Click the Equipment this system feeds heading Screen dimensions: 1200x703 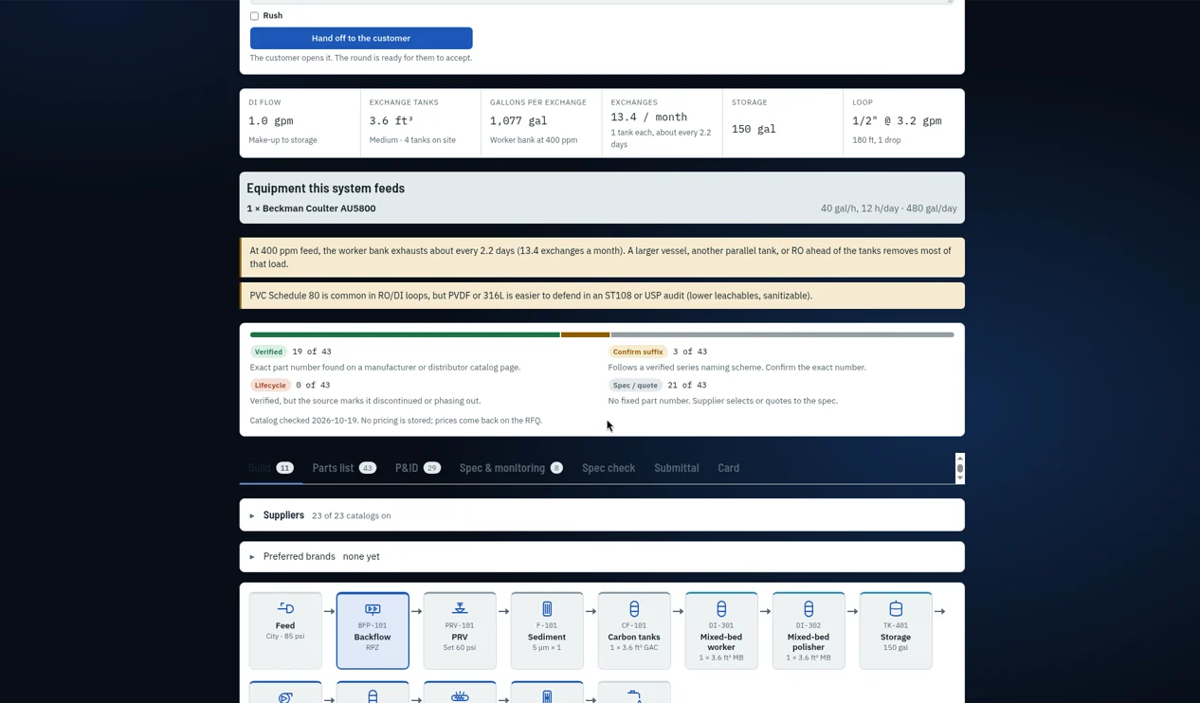point(325,189)
